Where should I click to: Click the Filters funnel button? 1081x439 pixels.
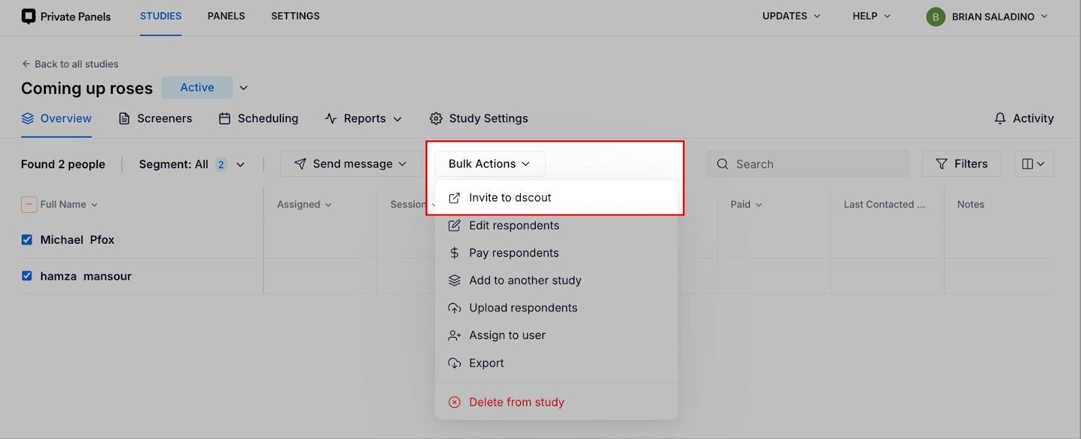coord(961,164)
